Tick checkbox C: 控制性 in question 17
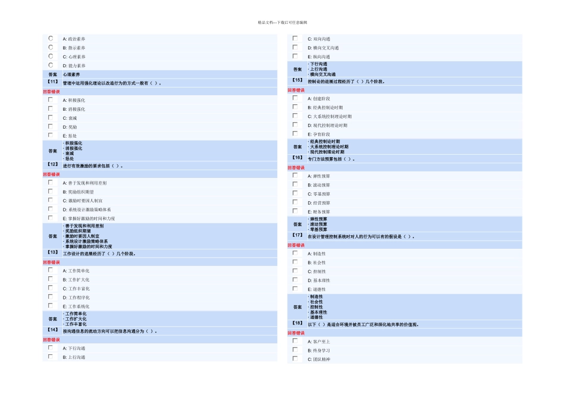Image resolution: width=565 pixels, height=400 pixels. pyautogui.click(x=295, y=271)
